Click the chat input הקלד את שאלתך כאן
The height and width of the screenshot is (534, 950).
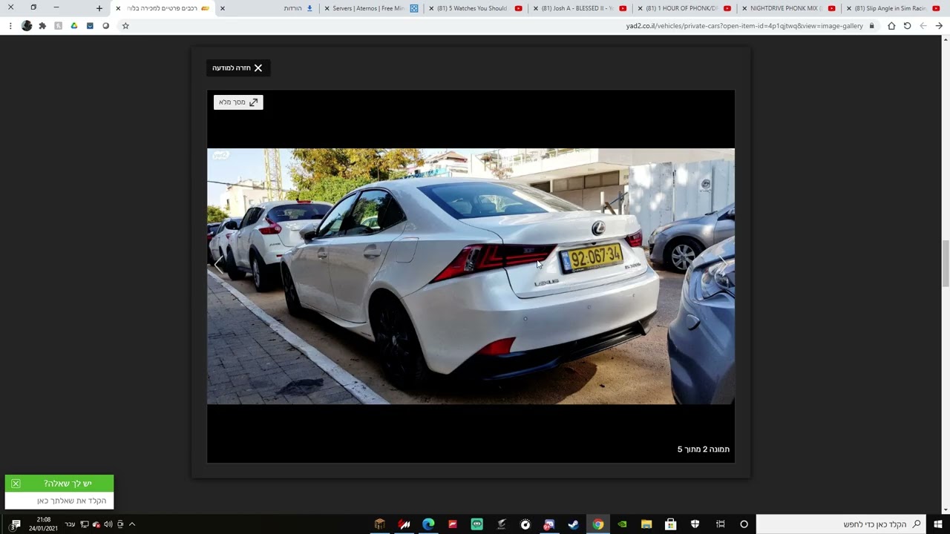click(x=59, y=501)
